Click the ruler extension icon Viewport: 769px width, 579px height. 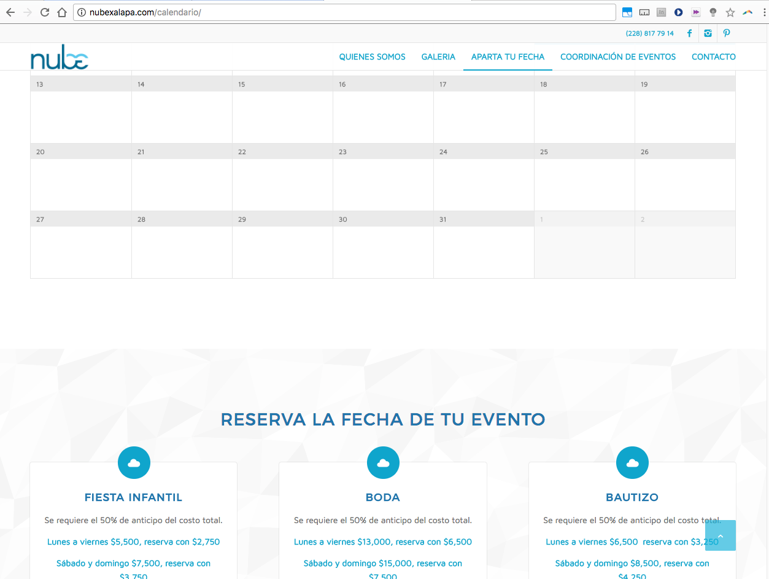[644, 12]
